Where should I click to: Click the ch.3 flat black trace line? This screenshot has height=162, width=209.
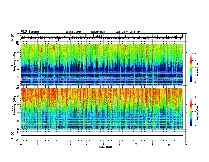pos(102,136)
